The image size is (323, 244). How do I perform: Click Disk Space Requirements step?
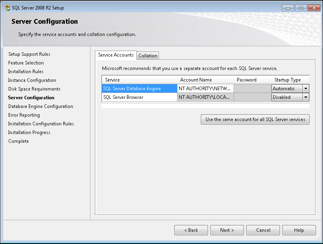34,89
